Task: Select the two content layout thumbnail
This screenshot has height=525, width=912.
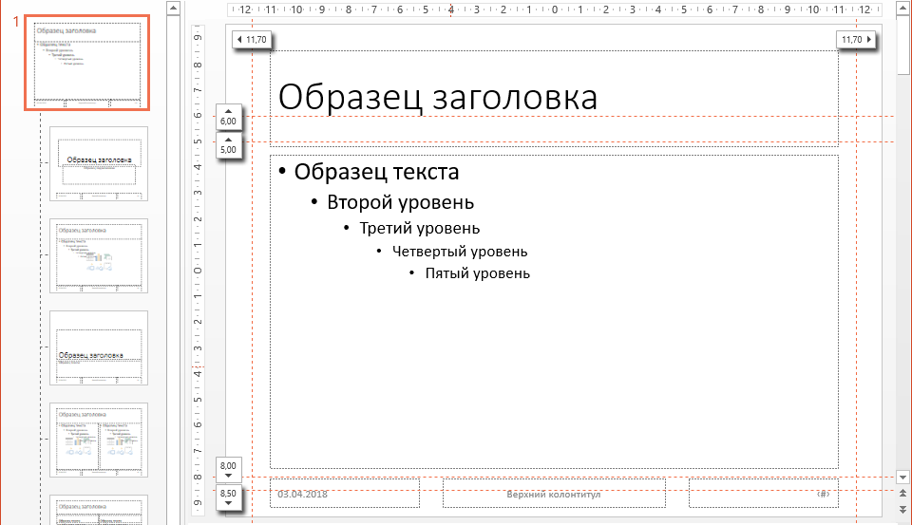Action: pyautogui.click(x=99, y=440)
